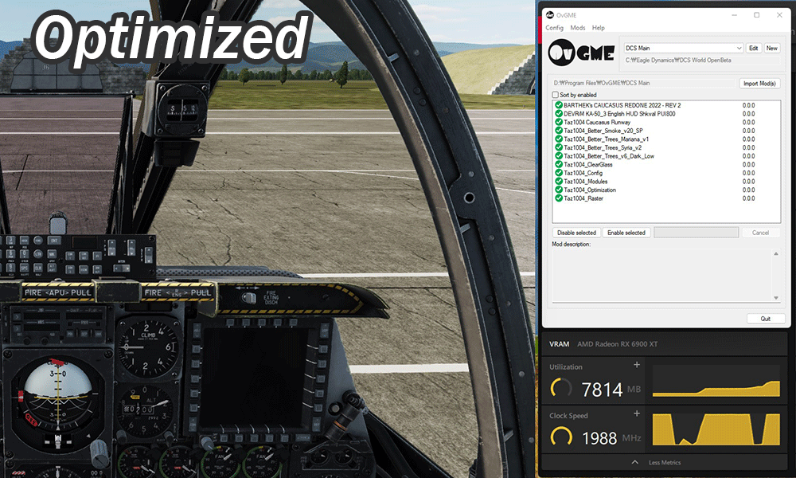
Task: Click the Edit profile button
Action: coord(753,49)
